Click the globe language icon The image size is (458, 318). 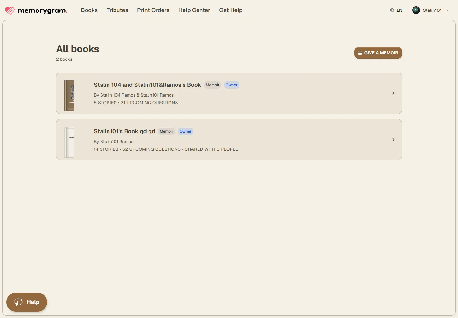(x=392, y=10)
